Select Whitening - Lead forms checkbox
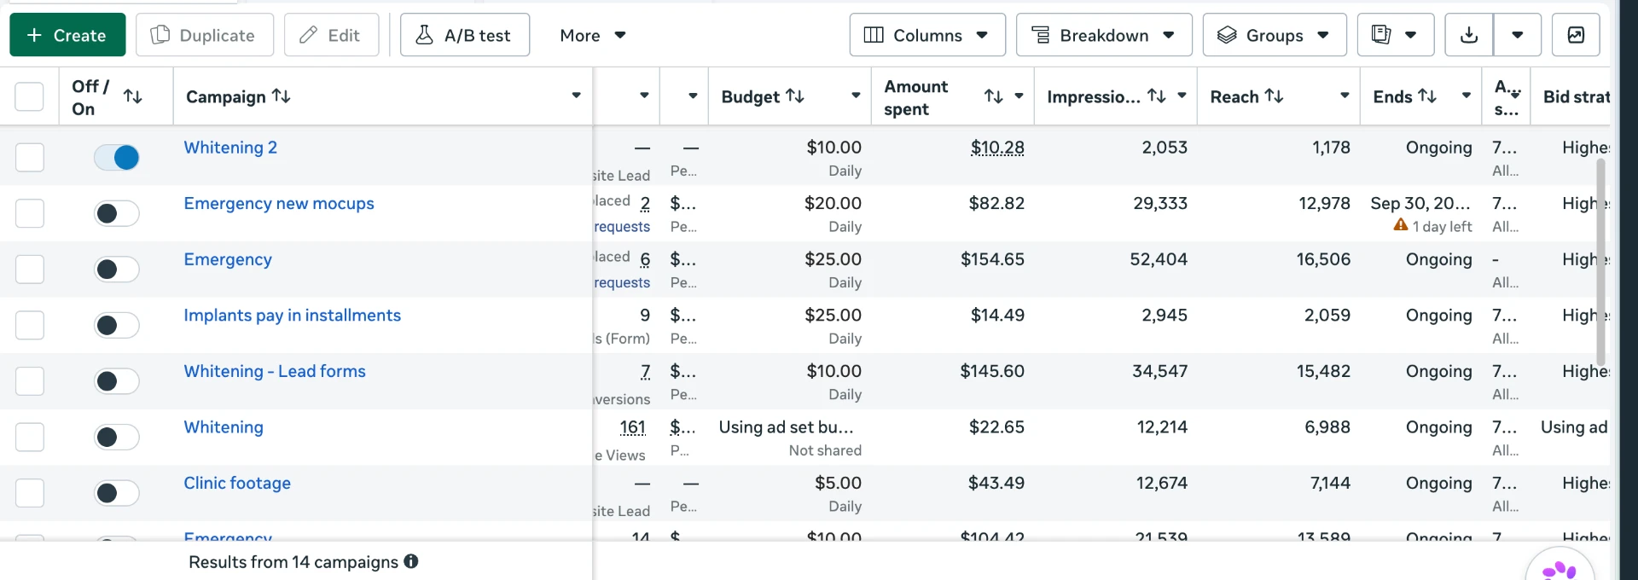The image size is (1638, 580). [x=29, y=380]
